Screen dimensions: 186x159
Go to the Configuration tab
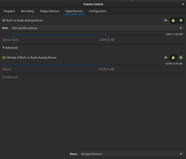(x=97, y=11)
